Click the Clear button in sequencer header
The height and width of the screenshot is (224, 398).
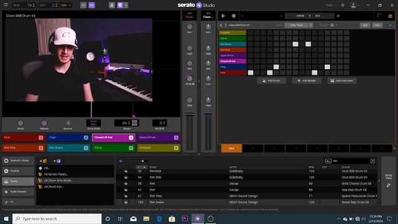pyautogui.click(x=377, y=25)
